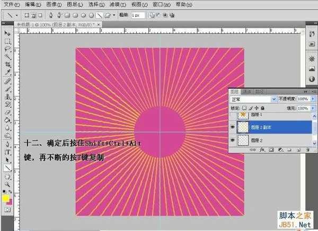
Task: Choose Ellipse shape in options bar
Action: click(x=83, y=15)
